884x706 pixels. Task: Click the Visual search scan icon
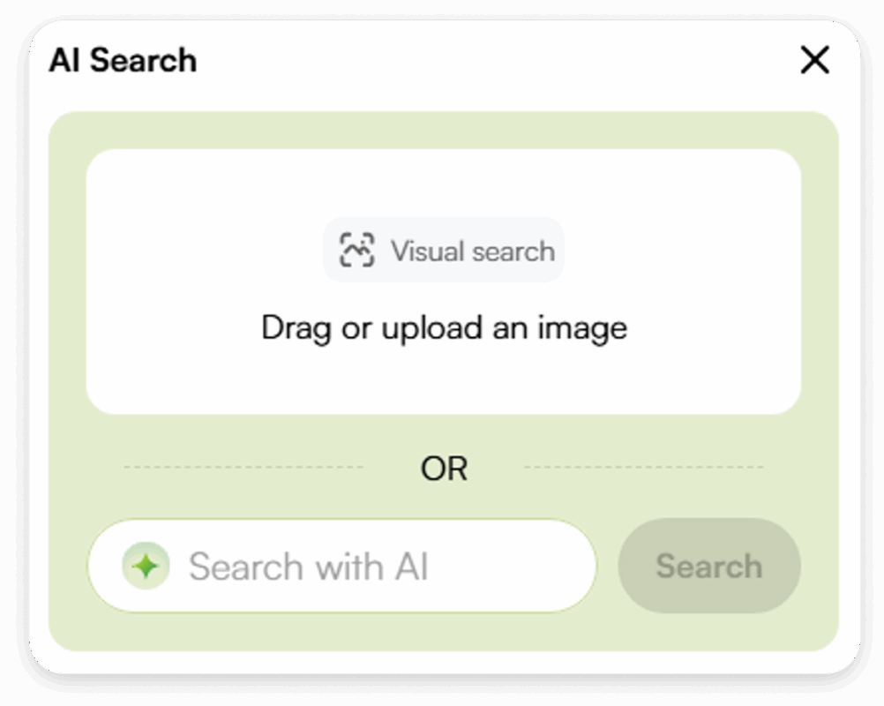(357, 251)
